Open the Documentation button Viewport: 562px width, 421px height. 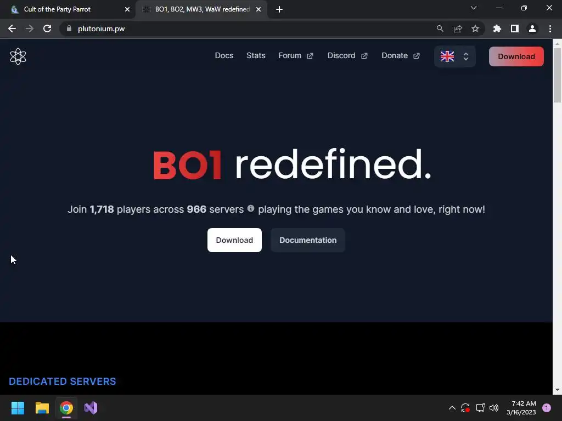coord(308,240)
